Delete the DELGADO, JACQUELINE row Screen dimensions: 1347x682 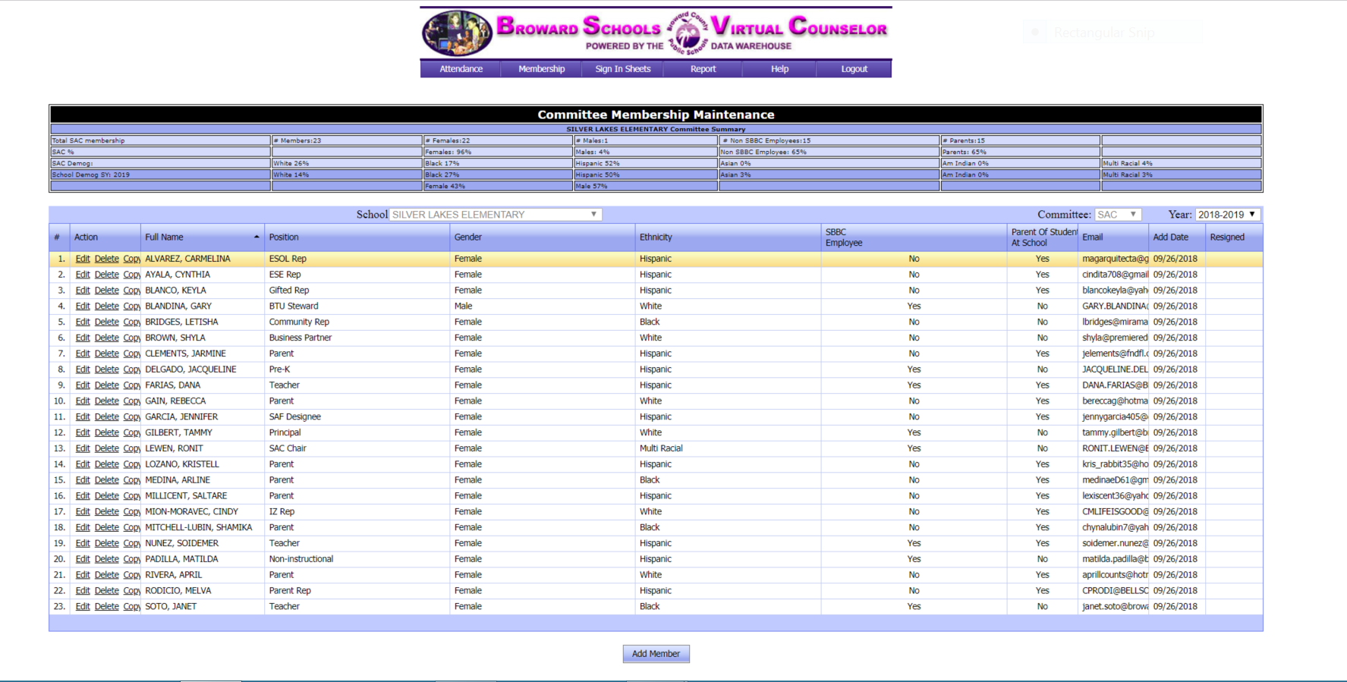(x=106, y=369)
